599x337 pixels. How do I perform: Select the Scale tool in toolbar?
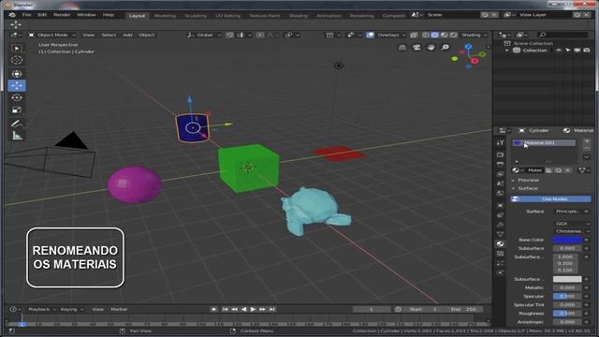[17, 110]
